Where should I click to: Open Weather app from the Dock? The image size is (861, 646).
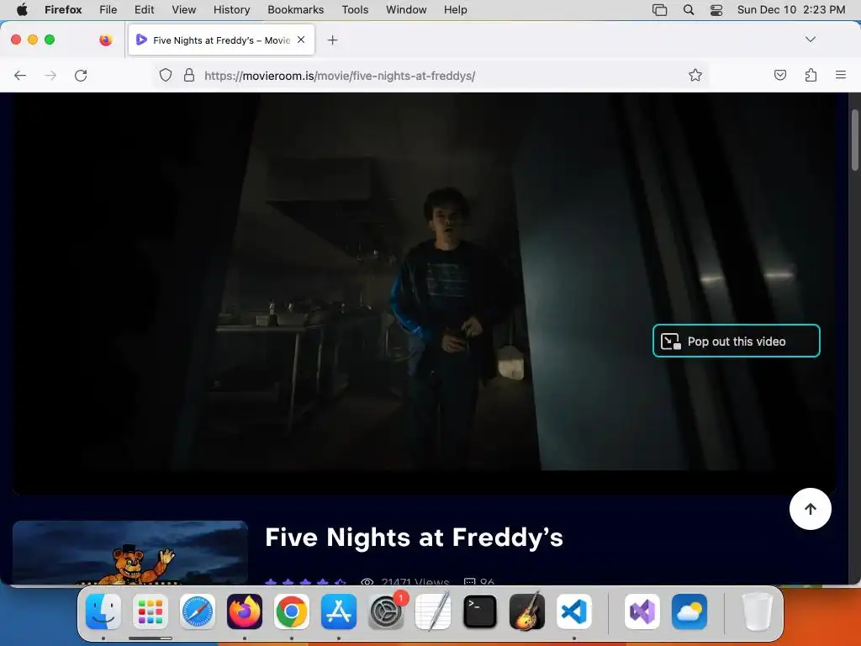point(689,612)
